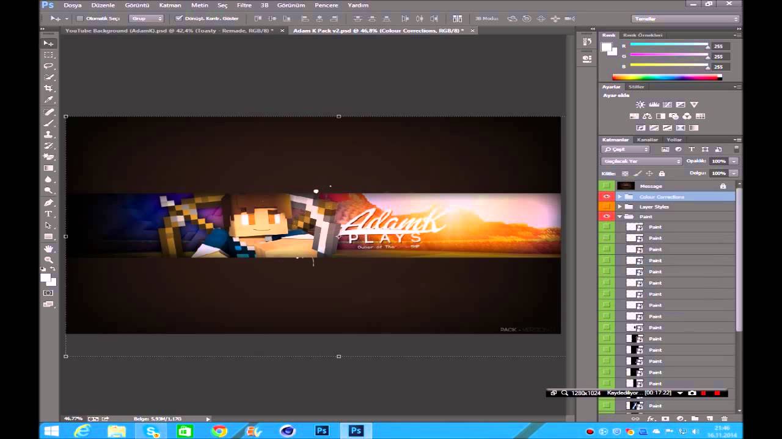This screenshot has height=439, width=782.
Task: Select the Rectangle shape tool
Action: [48, 237]
